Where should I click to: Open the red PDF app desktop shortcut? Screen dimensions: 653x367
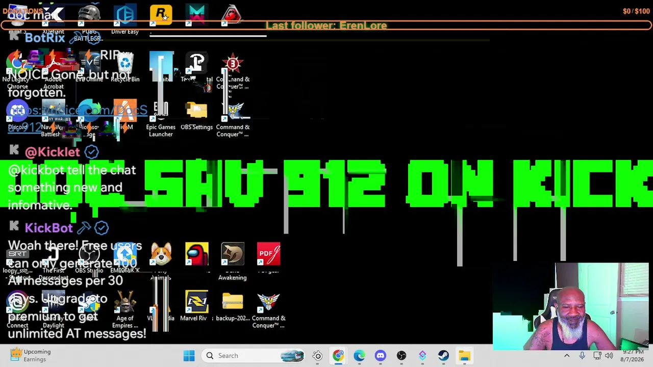(x=268, y=258)
